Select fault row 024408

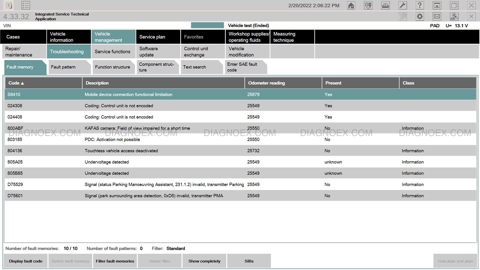tap(240, 117)
